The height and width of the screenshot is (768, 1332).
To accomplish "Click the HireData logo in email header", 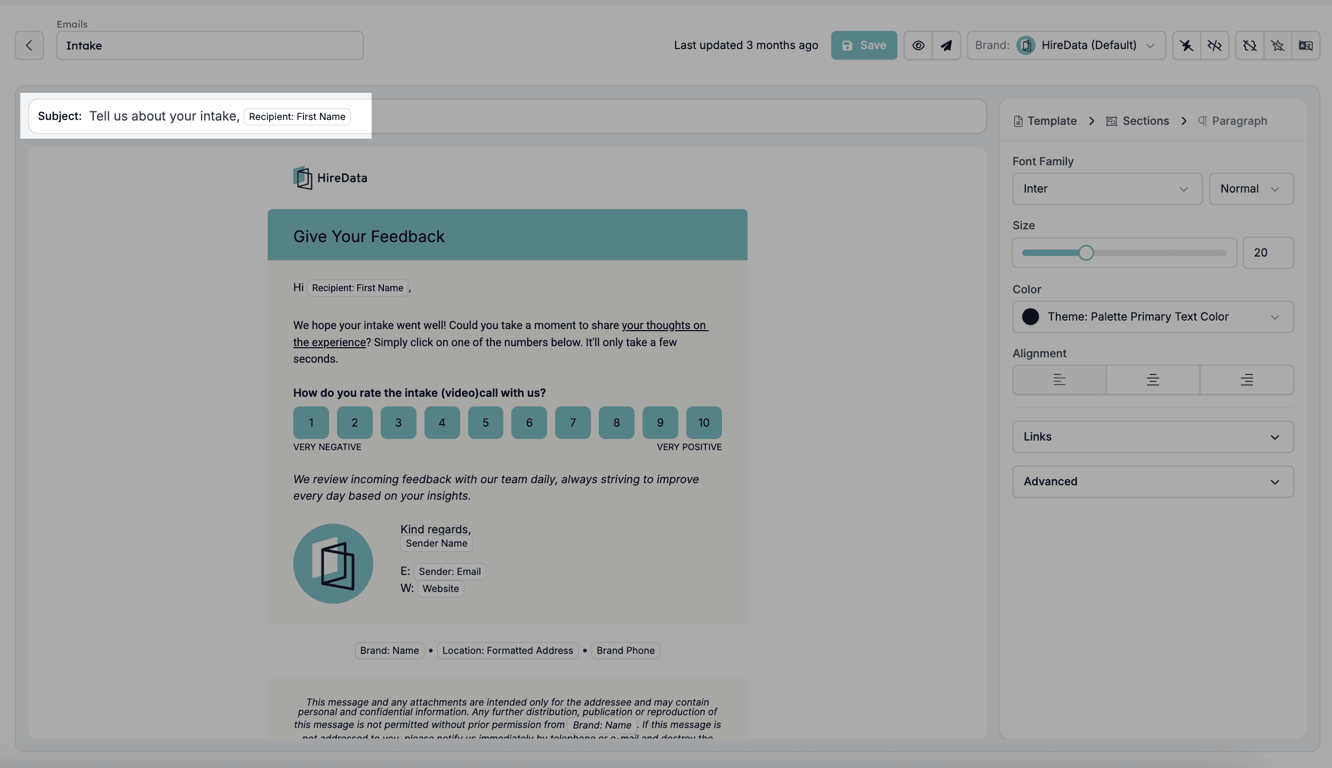I will point(331,178).
